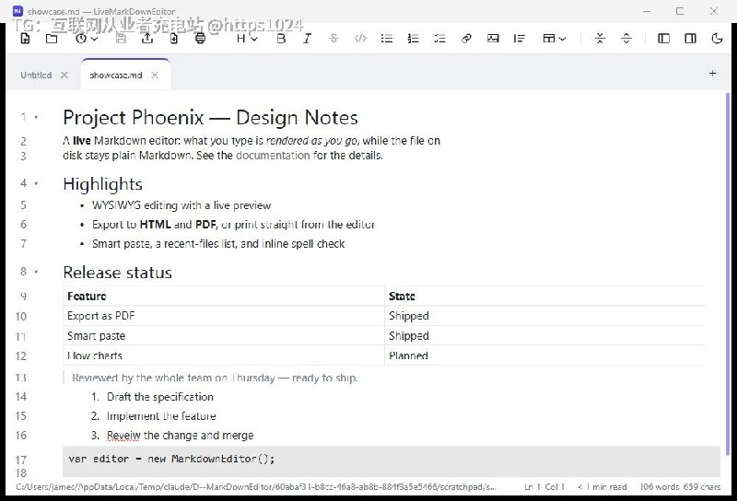This screenshot has width=737, height=501.
Task: Open the heading level dropdown
Action: (x=247, y=39)
